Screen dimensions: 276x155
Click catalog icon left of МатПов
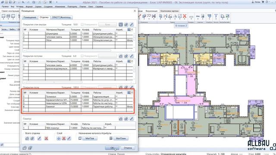click(x=80, y=138)
